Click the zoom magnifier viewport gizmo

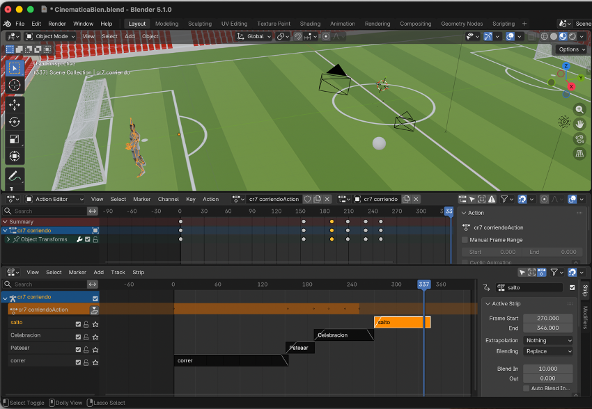(x=579, y=110)
